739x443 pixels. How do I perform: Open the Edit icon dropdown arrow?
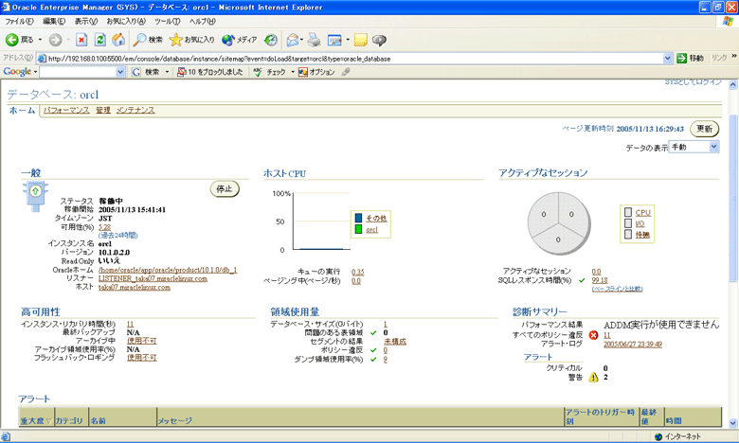pos(348,40)
